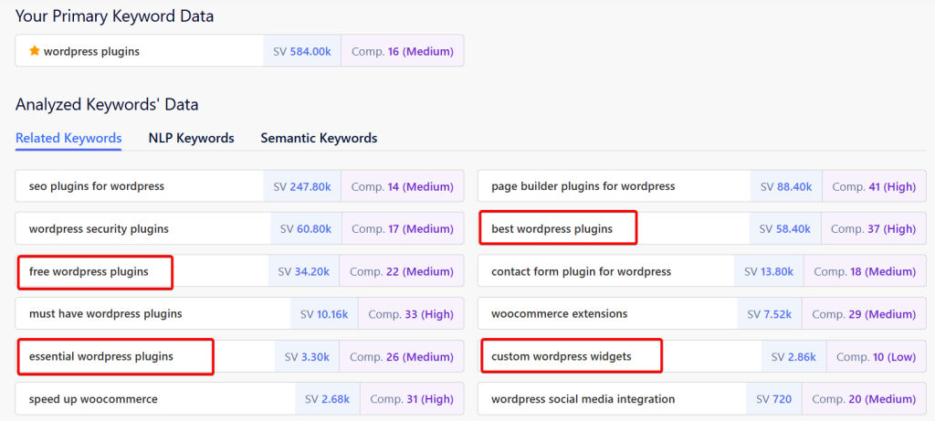Click the Comp. 10 (Low) competition badge
Viewport: 935px width, 421px height.
point(876,356)
